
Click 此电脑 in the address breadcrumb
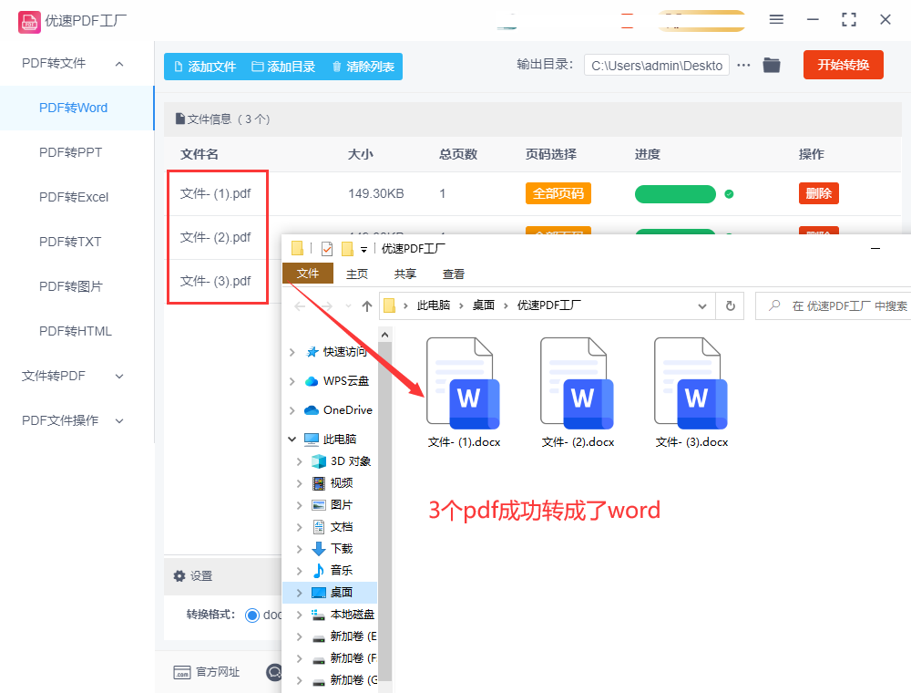(434, 305)
